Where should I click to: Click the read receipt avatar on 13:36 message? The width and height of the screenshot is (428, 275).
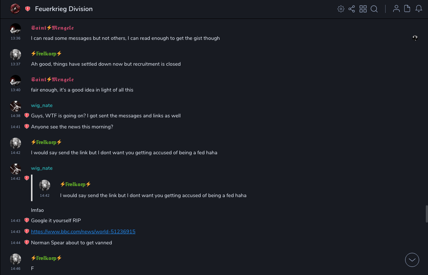415,38
